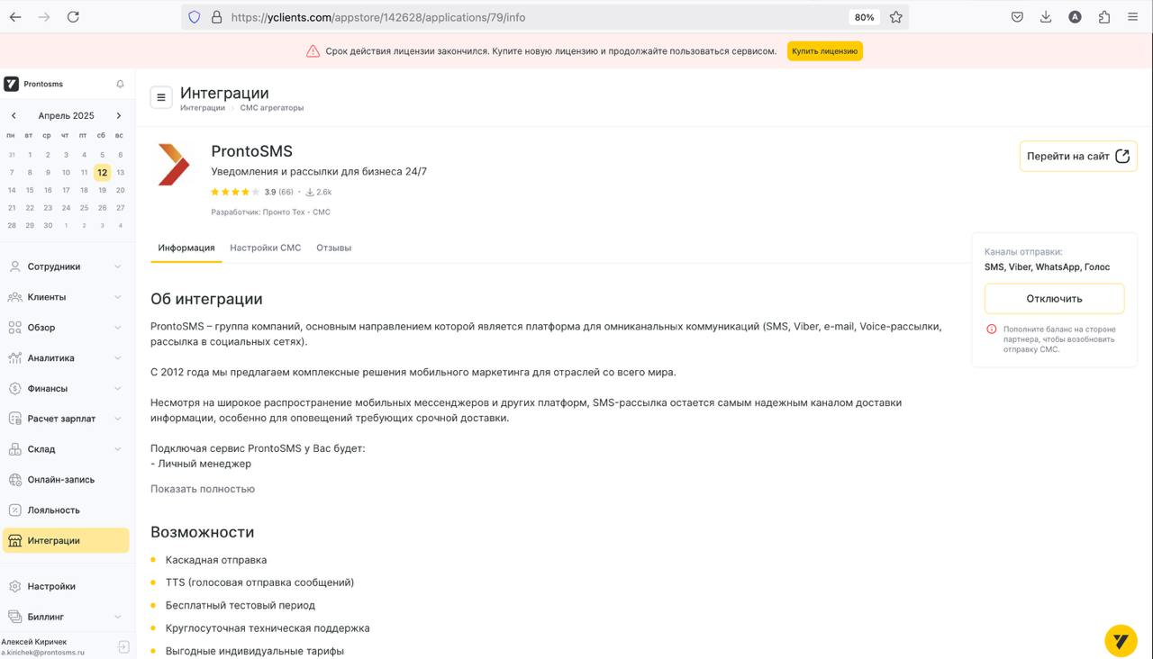Click the browser URL address field
The height and width of the screenshot is (659, 1153).
click(531, 17)
